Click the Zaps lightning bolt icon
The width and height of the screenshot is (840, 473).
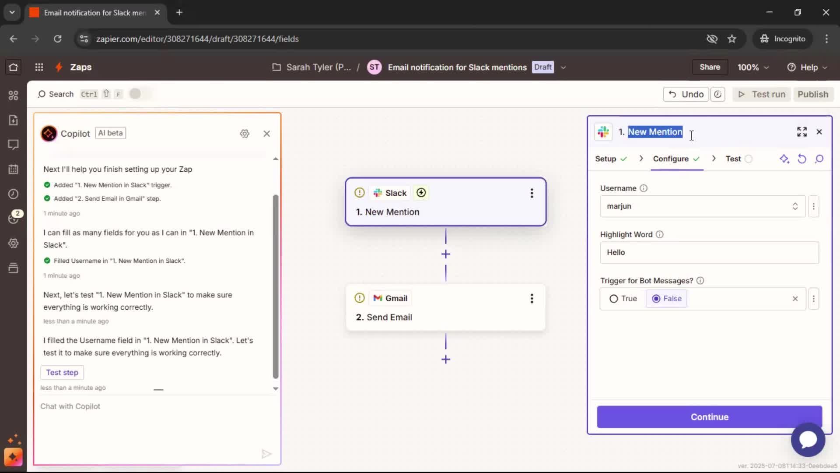(59, 67)
